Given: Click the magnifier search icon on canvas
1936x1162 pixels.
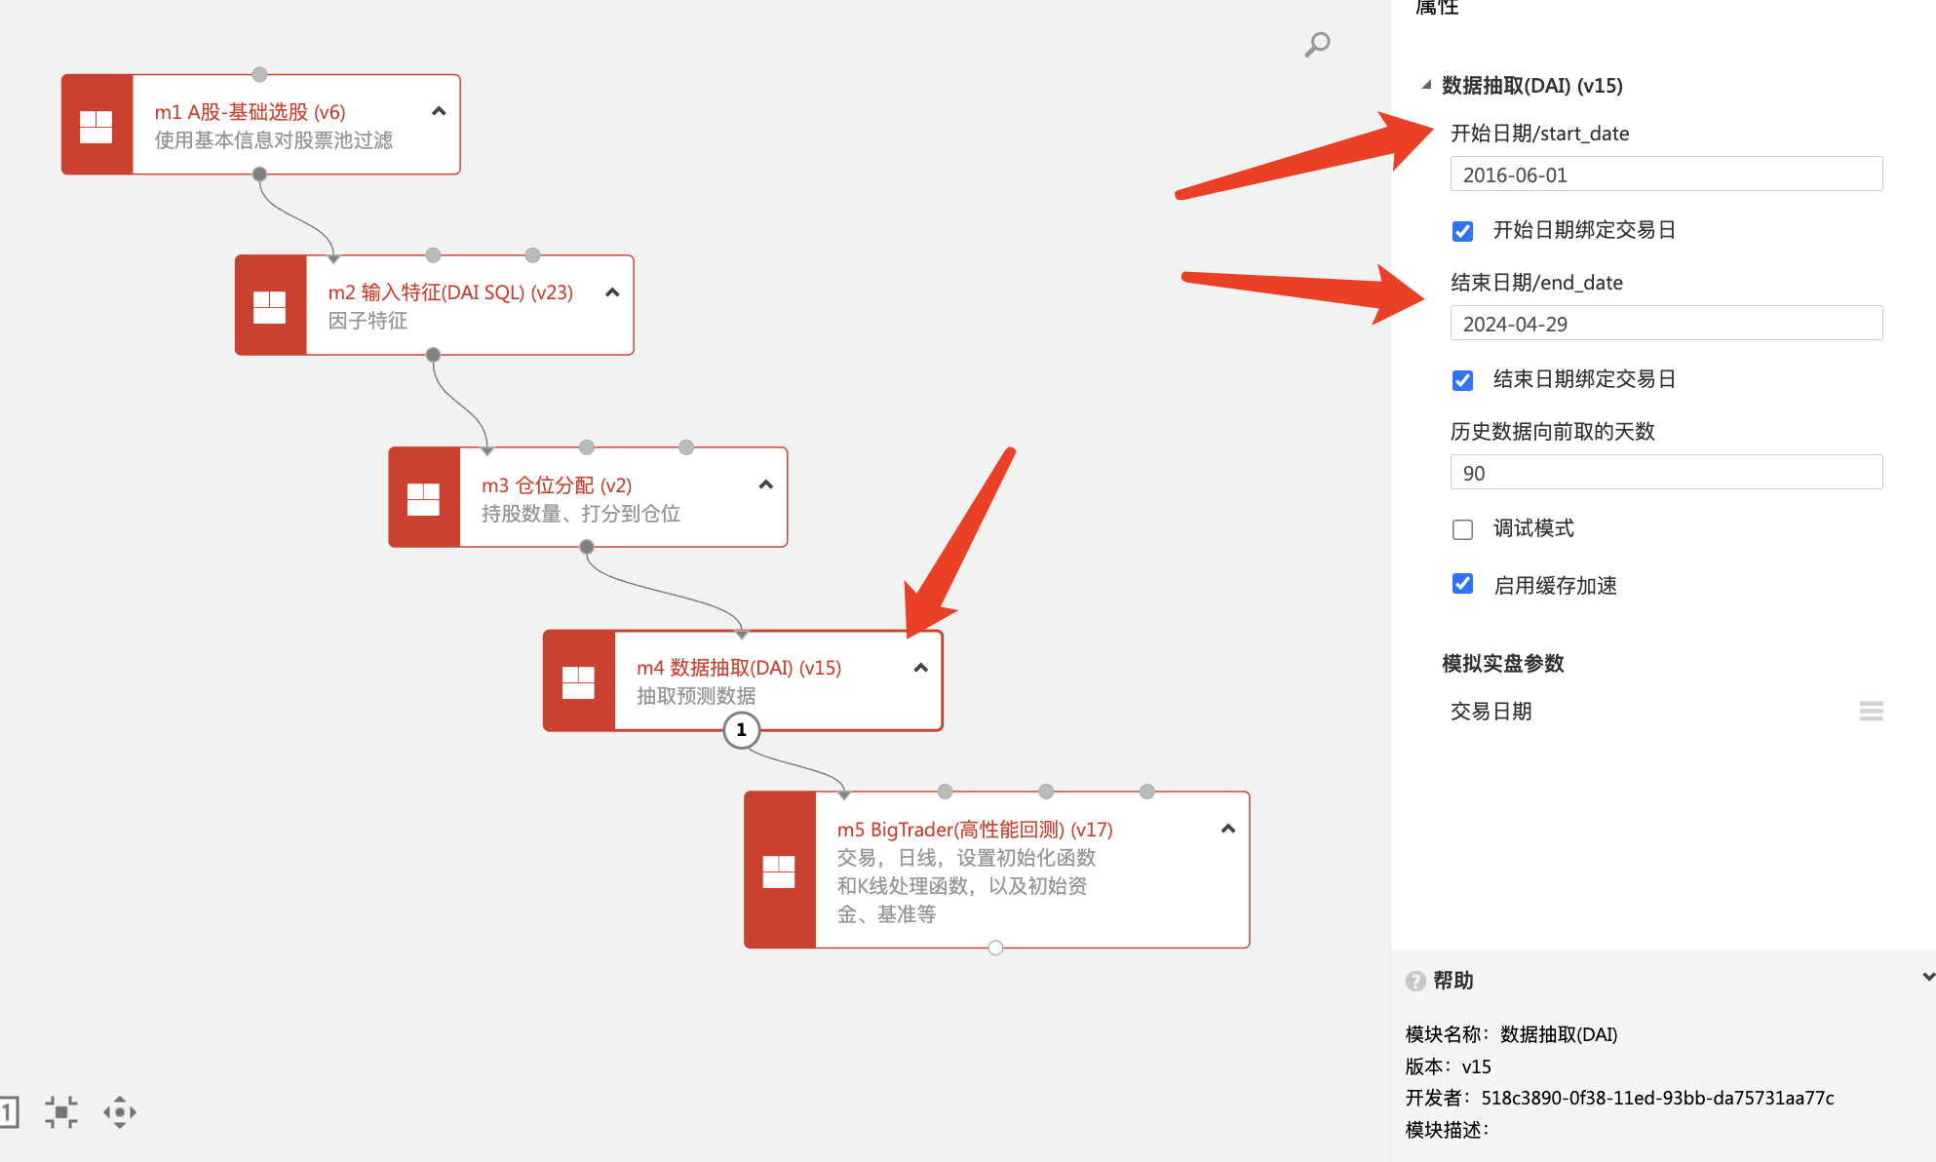Looking at the screenshot, I should 1317,44.
